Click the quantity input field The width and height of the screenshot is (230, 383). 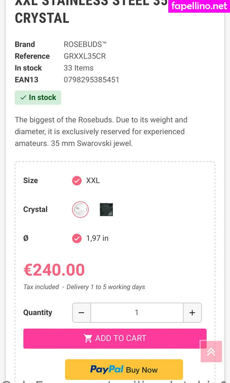136,313
